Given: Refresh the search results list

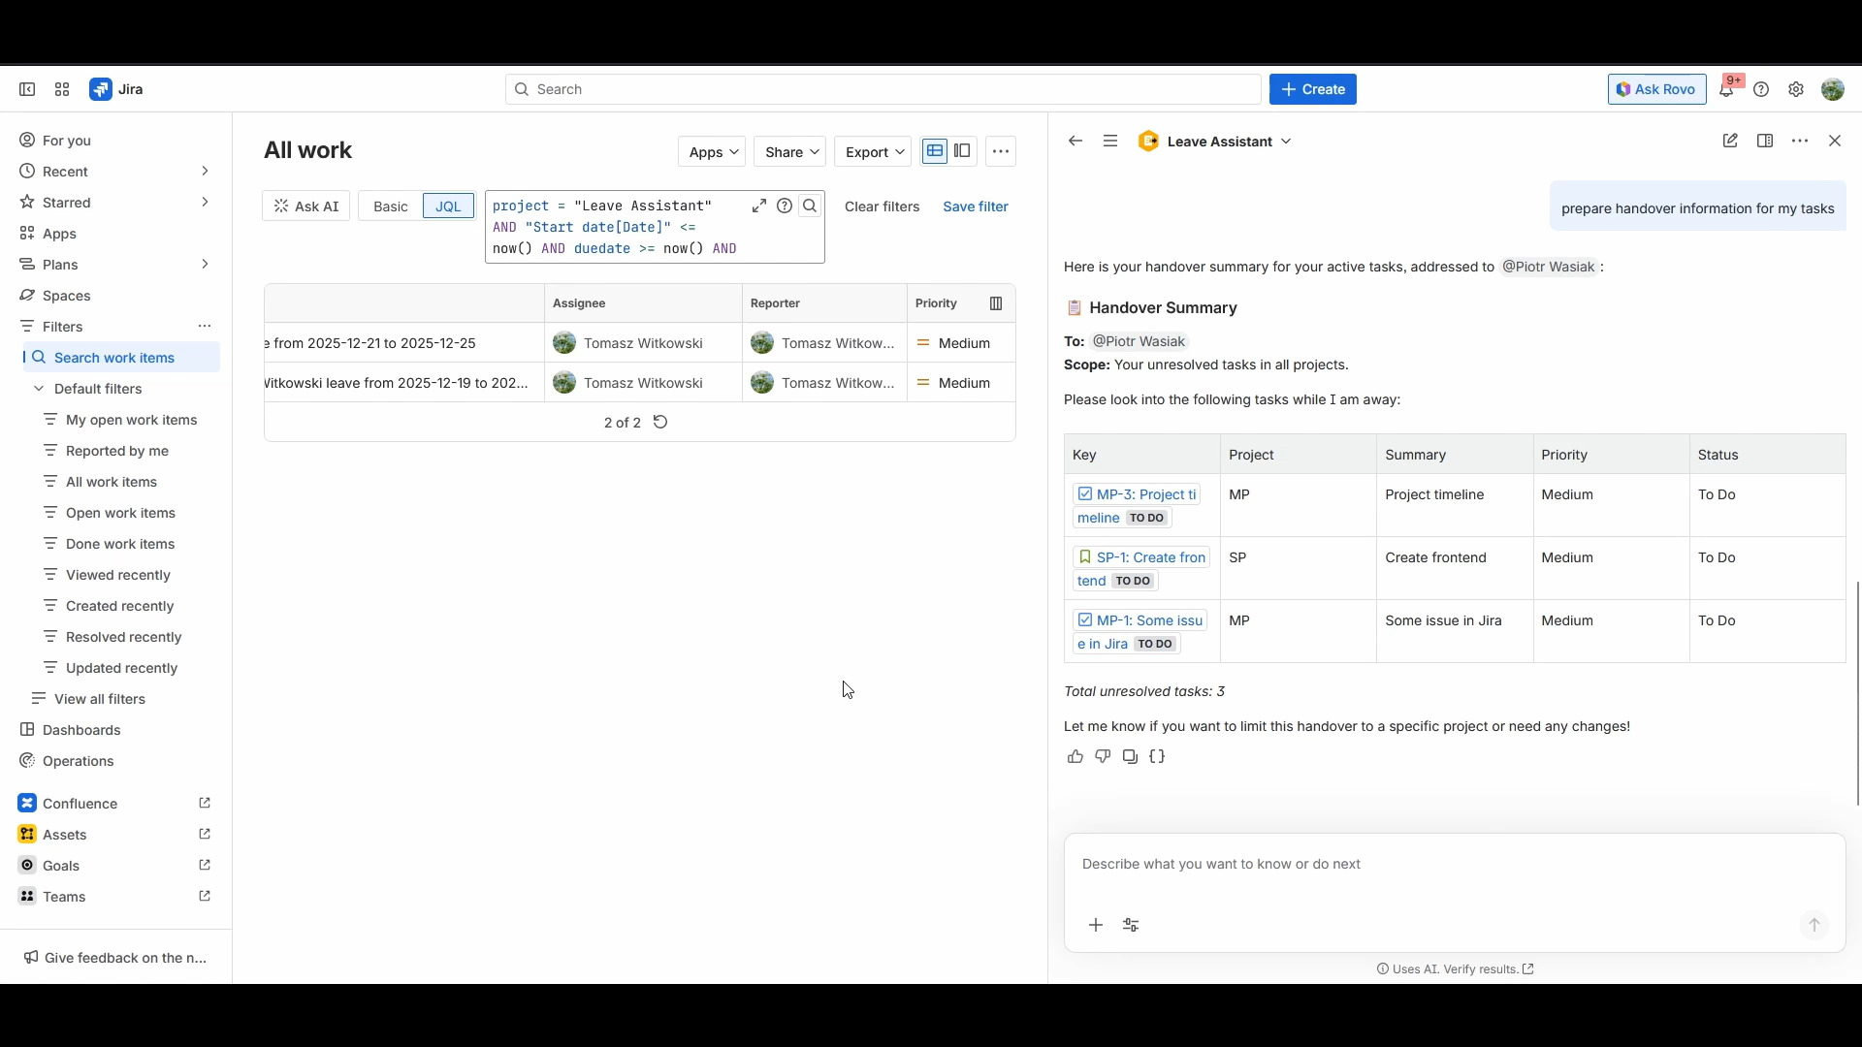Looking at the screenshot, I should coord(660,423).
